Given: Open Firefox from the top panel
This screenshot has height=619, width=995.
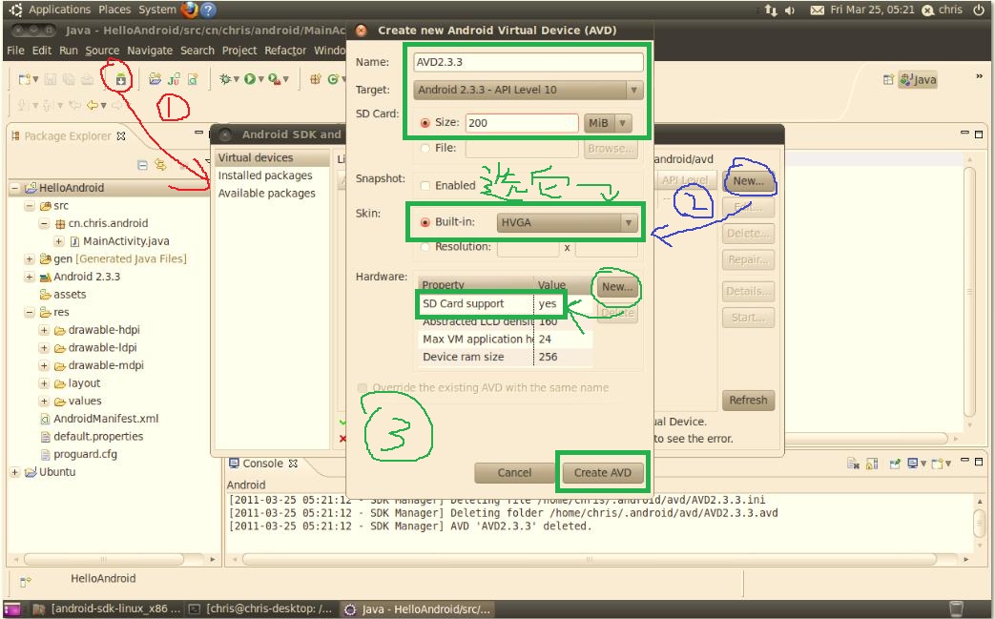Looking at the screenshot, I should 190,10.
